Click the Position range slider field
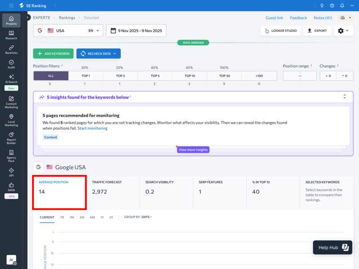 point(300,76)
